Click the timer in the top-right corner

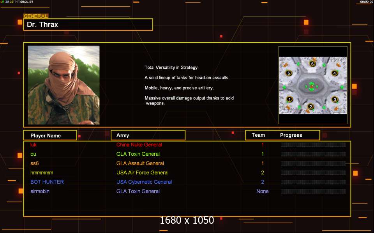pos(367,2)
